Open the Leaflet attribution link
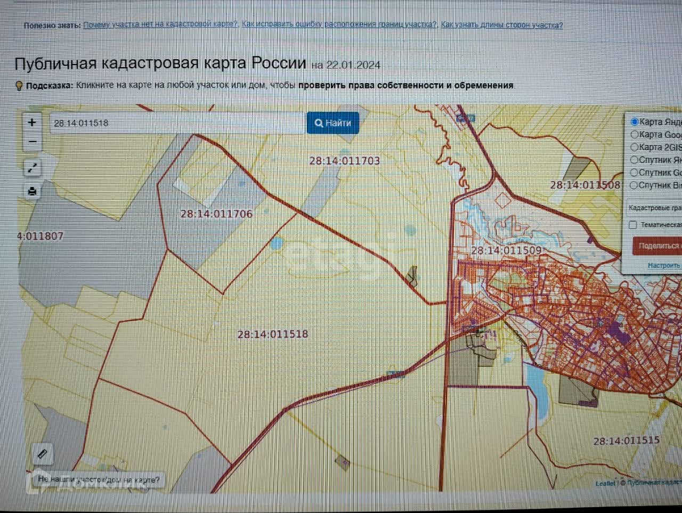The image size is (682, 513). (605, 484)
